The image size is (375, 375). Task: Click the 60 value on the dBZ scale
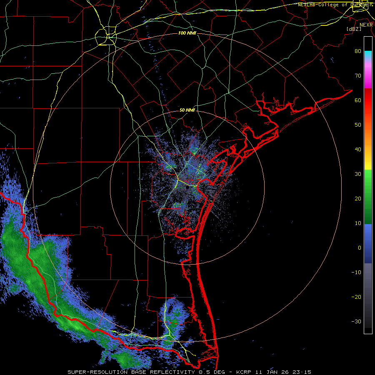point(358,100)
